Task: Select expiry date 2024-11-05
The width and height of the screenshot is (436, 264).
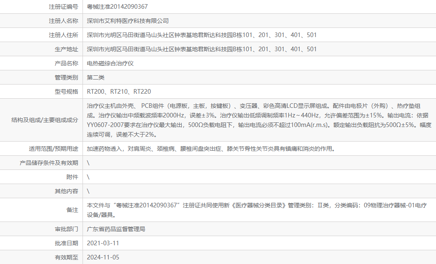Action: tap(103, 257)
